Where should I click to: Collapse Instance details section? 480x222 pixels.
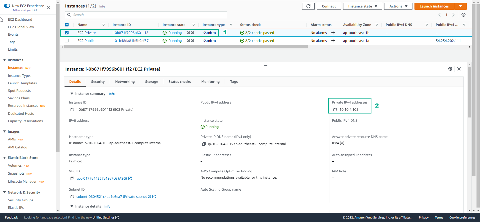[x=72, y=206]
